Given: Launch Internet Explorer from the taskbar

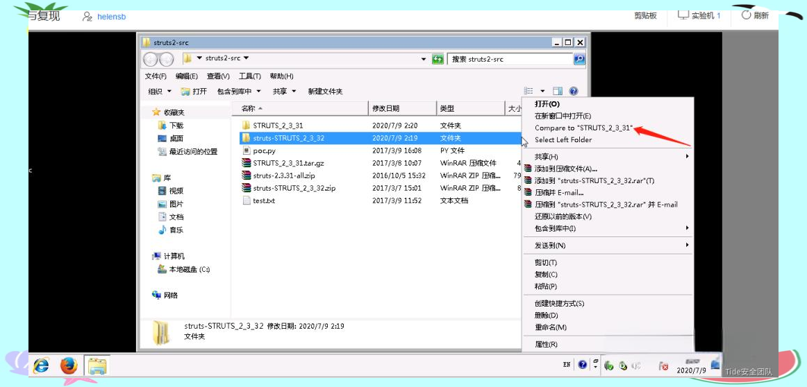Looking at the screenshot, I should [41, 366].
